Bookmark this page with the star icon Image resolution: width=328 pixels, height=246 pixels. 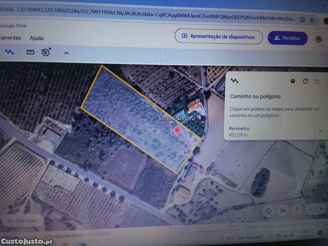(x=312, y=20)
